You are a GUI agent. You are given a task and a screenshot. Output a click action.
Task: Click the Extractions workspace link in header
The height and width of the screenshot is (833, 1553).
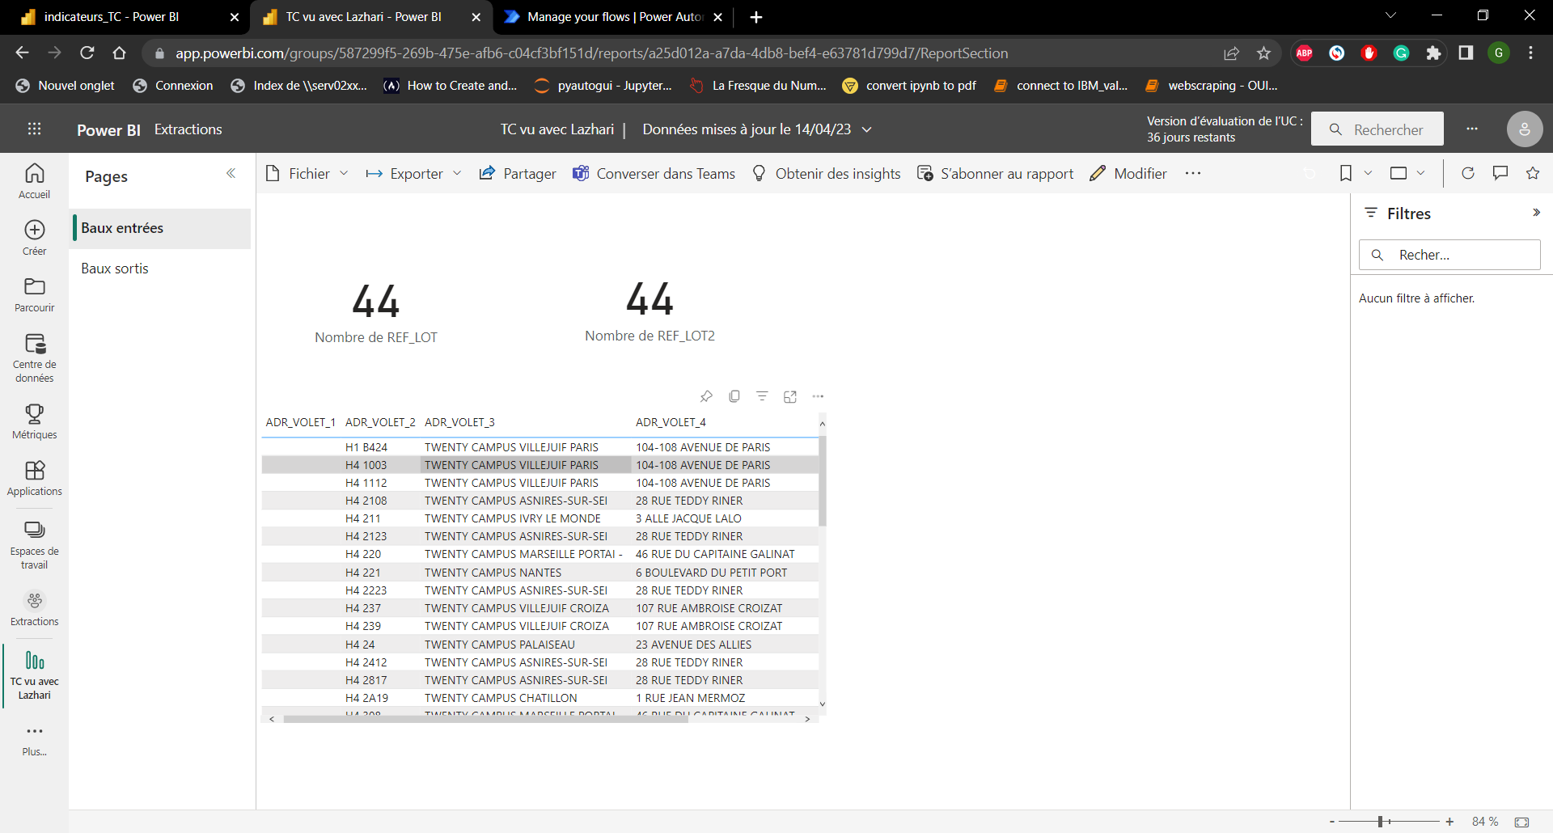(188, 129)
